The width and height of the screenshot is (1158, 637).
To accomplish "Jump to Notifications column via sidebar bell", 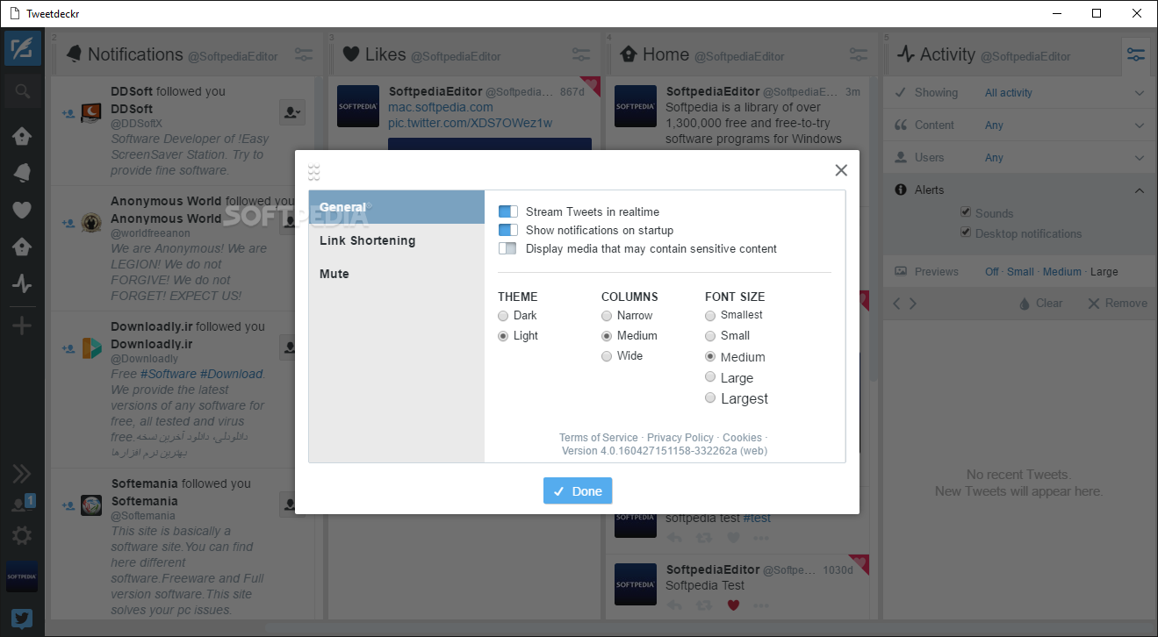I will pos(22,173).
